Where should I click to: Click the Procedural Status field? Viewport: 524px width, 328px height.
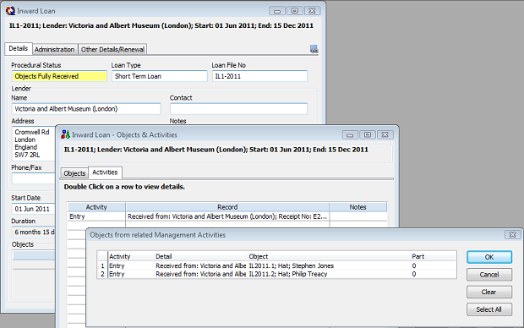pyautogui.click(x=59, y=76)
